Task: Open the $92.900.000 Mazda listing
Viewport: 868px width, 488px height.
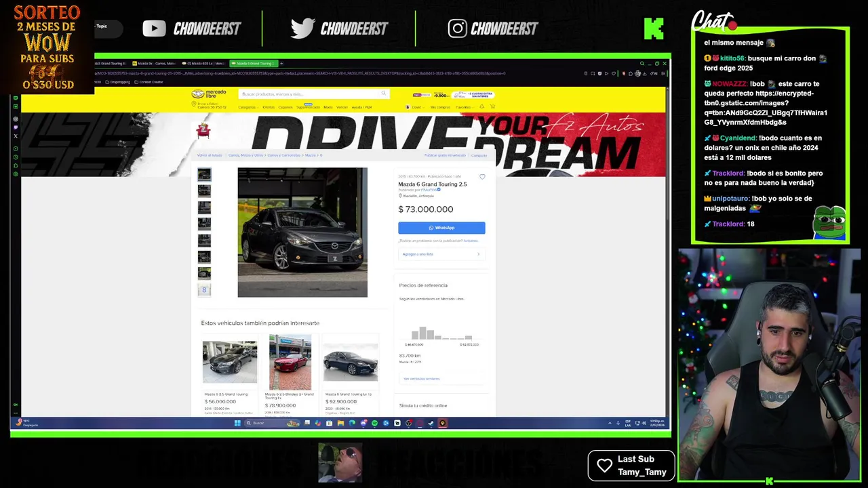Action: click(351, 375)
